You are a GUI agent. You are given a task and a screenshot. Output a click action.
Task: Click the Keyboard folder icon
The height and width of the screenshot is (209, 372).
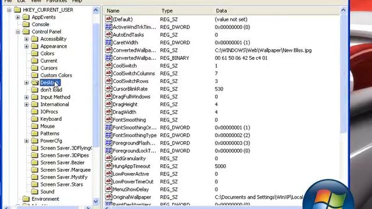(35, 119)
